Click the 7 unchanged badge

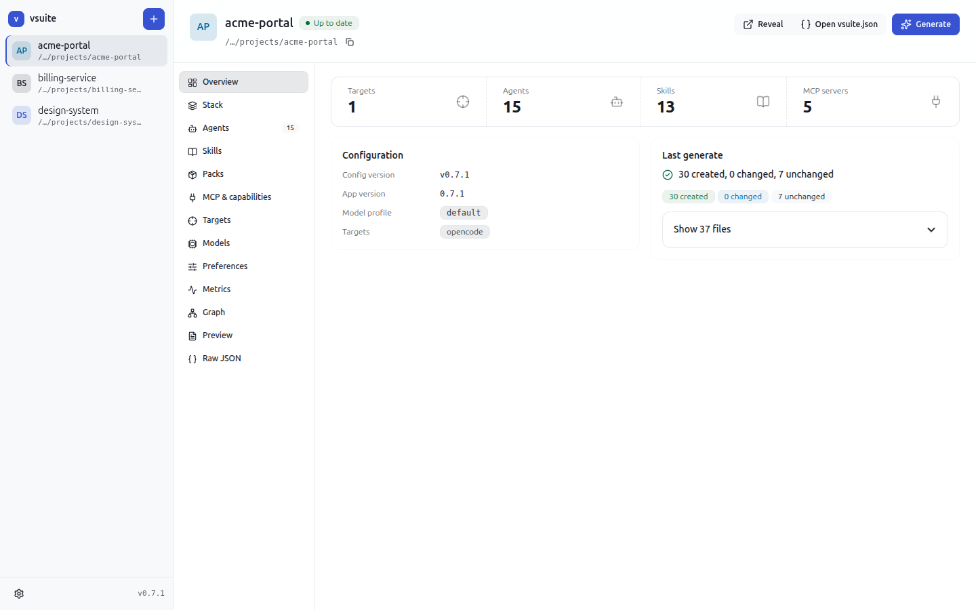click(x=801, y=197)
